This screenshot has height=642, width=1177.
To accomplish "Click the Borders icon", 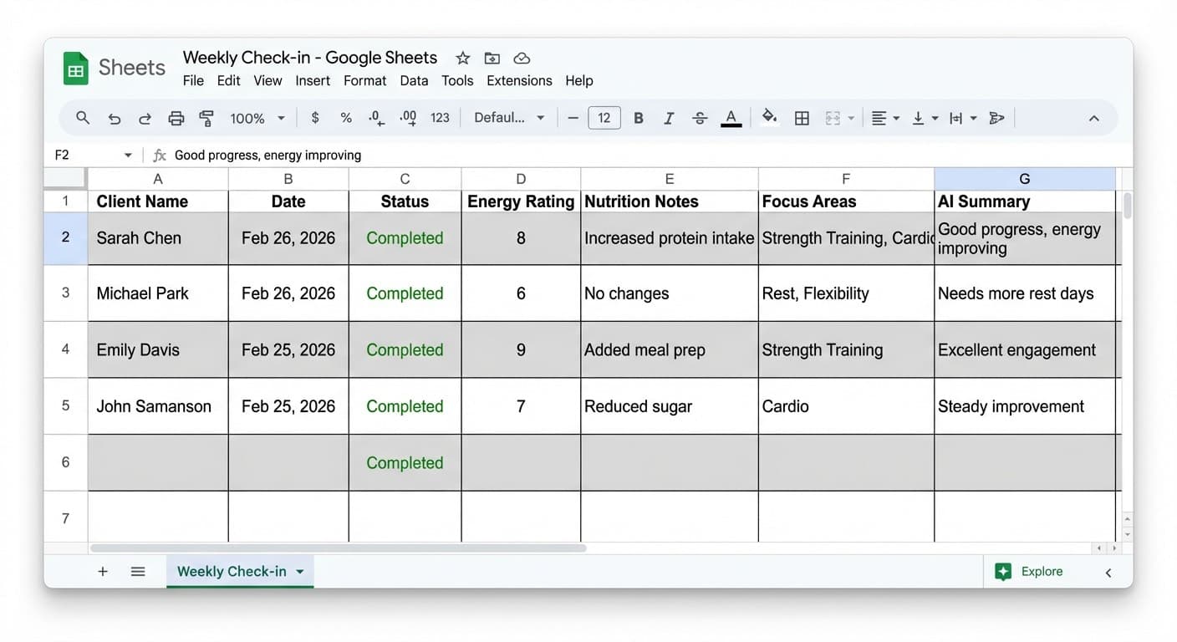I will tap(801, 118).
